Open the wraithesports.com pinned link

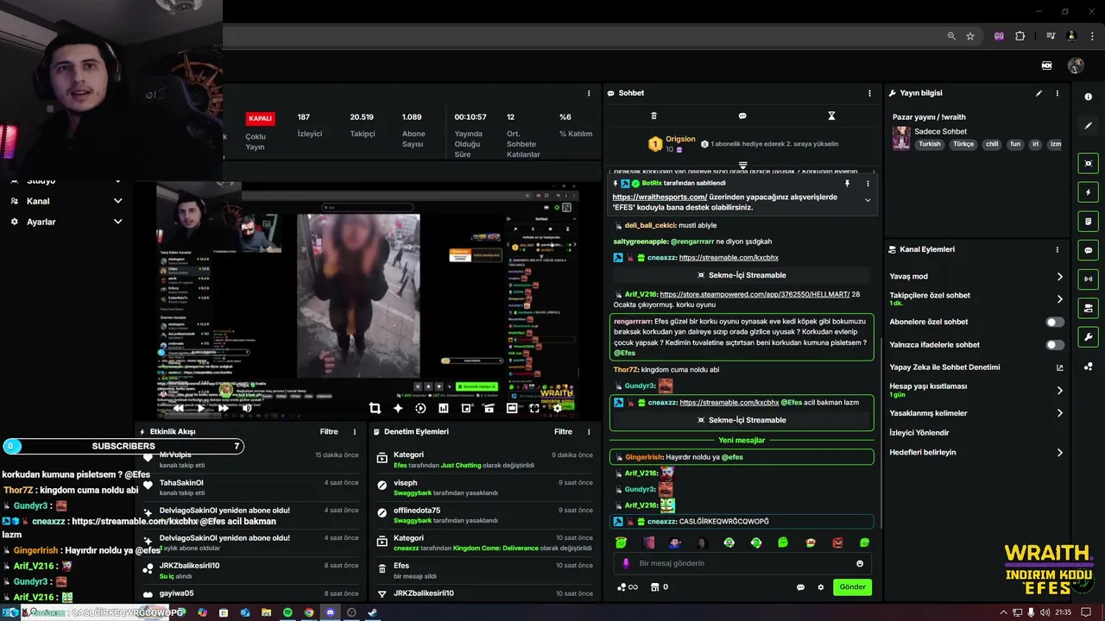coord(660,197)
